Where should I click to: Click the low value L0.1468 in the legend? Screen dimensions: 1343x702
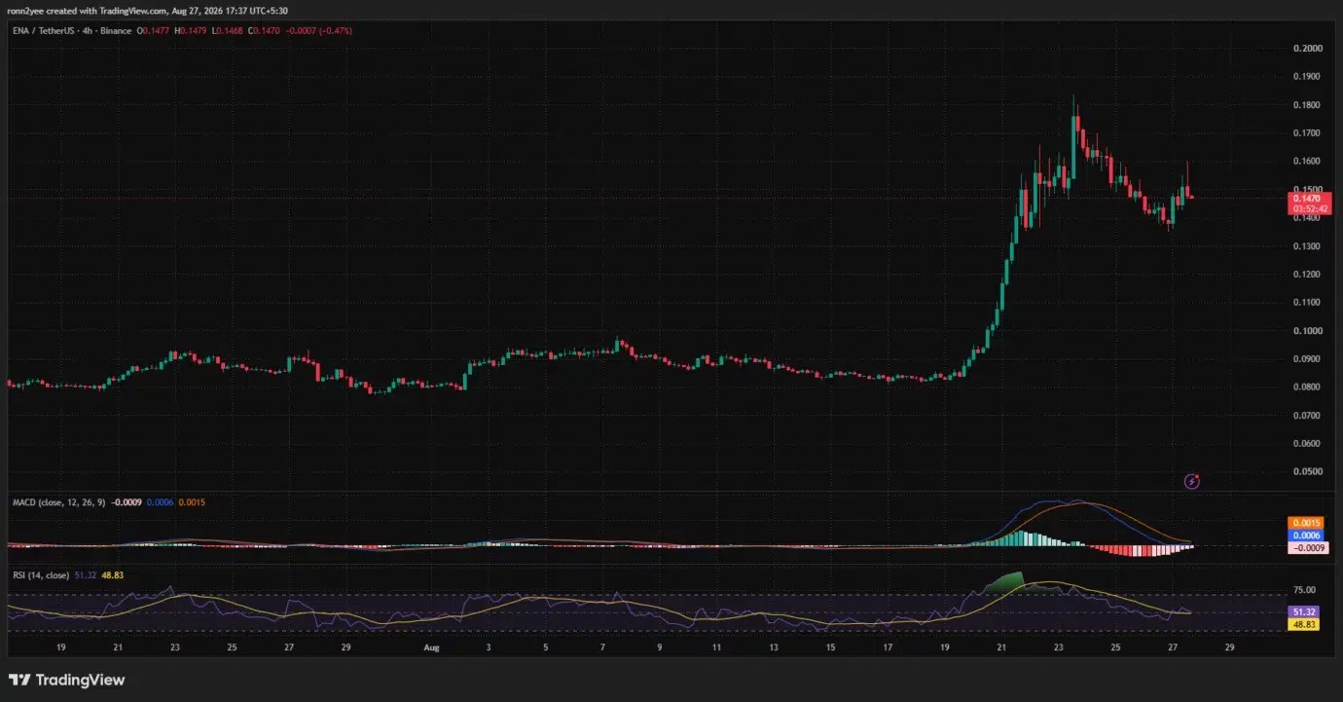point(228,31)
